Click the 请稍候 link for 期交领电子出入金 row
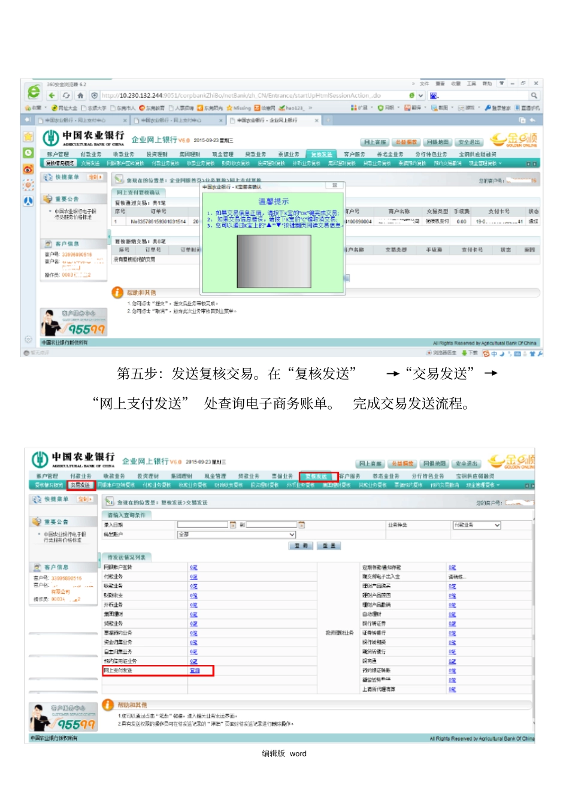 (457, 576)
